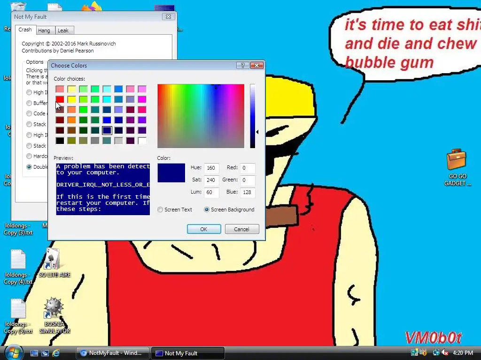Pick the bright red color swatch
Image resolution: width=481 pixels, height=360 pixels.
coord(60,99)
